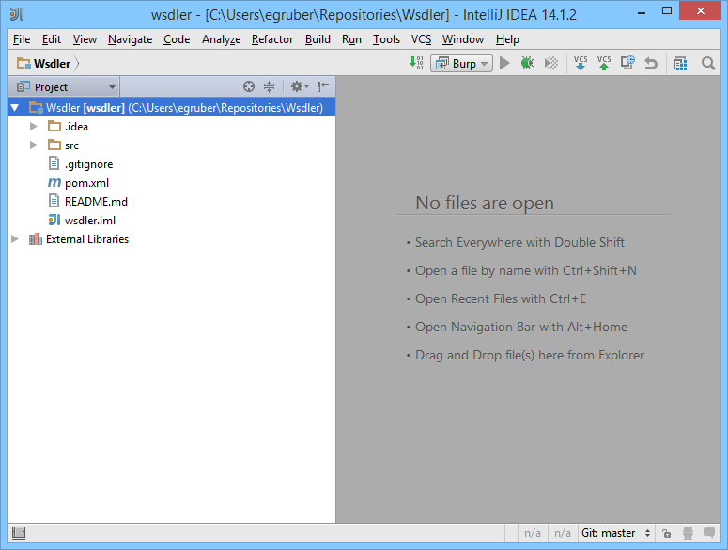Open the File menu

point(22,39)
